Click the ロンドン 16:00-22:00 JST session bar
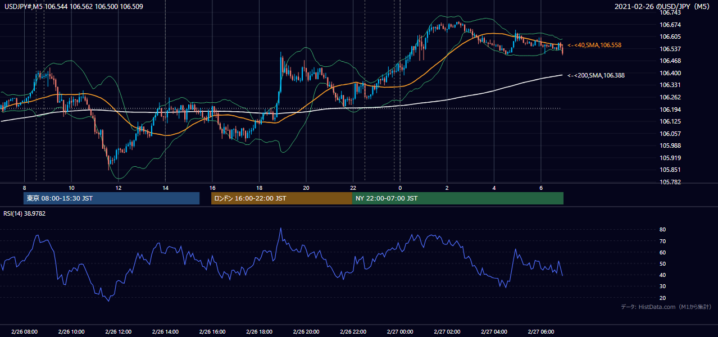 click(x=281, y=198)
